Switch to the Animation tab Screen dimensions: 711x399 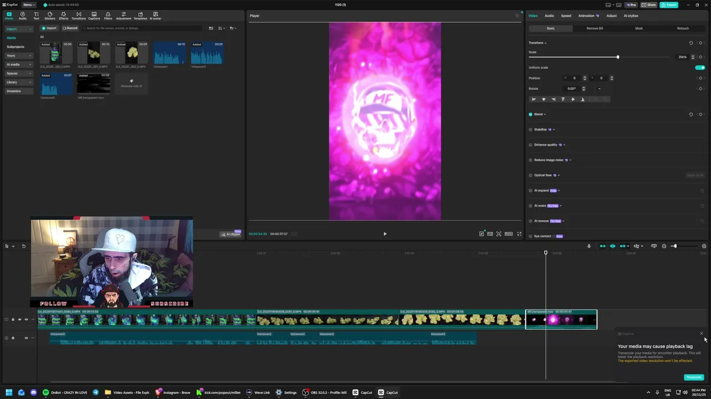pyautogui.click(x=588, y=16)
